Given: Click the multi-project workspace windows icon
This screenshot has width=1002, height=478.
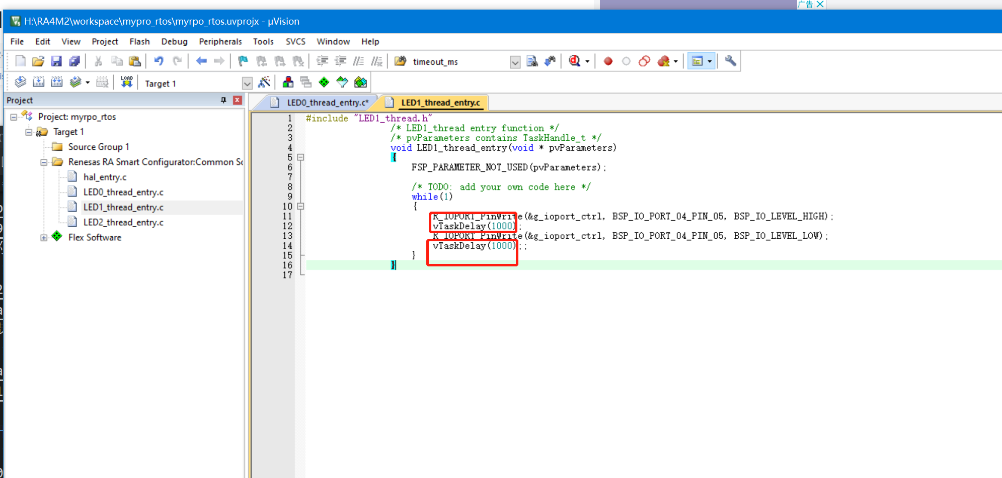Looking at the screenshot, I should tap(305, 82).
